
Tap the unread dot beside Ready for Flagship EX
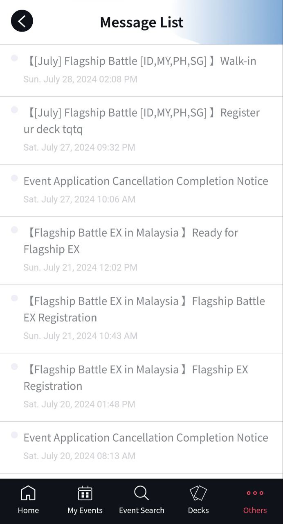point(14,230)
